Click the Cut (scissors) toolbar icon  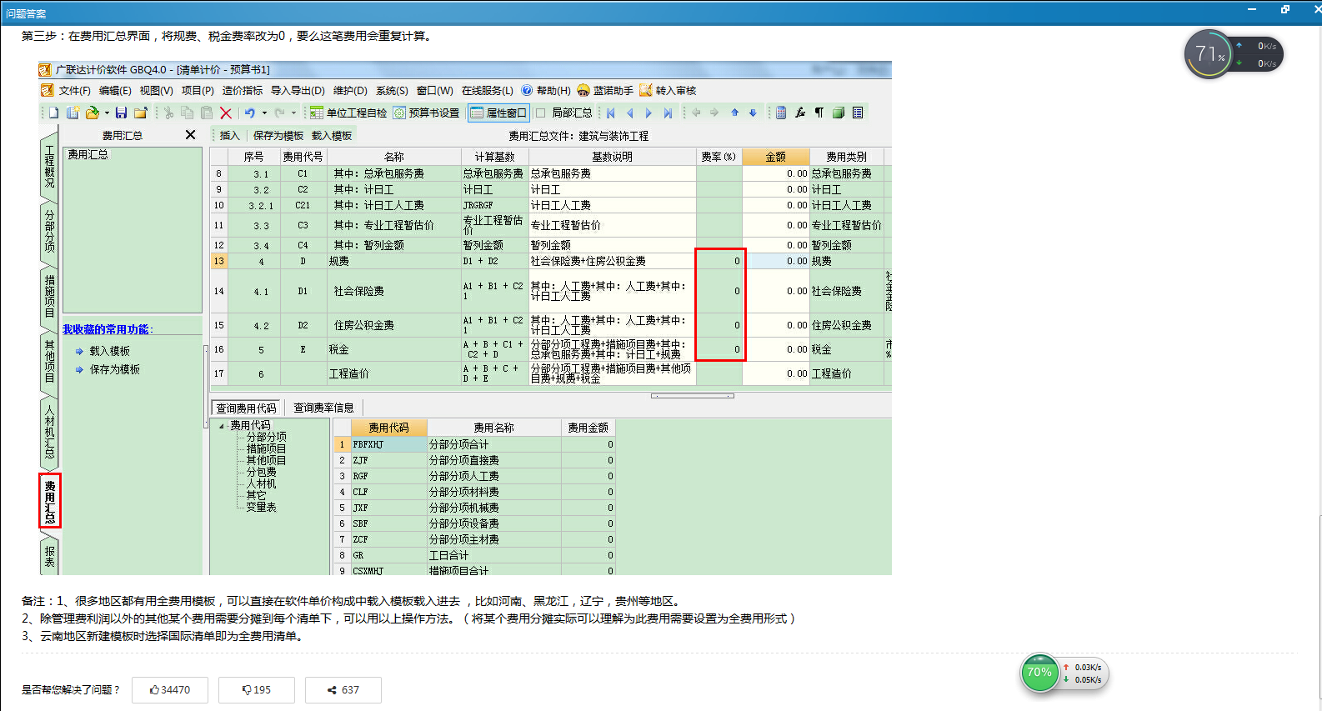click(168, 113)
